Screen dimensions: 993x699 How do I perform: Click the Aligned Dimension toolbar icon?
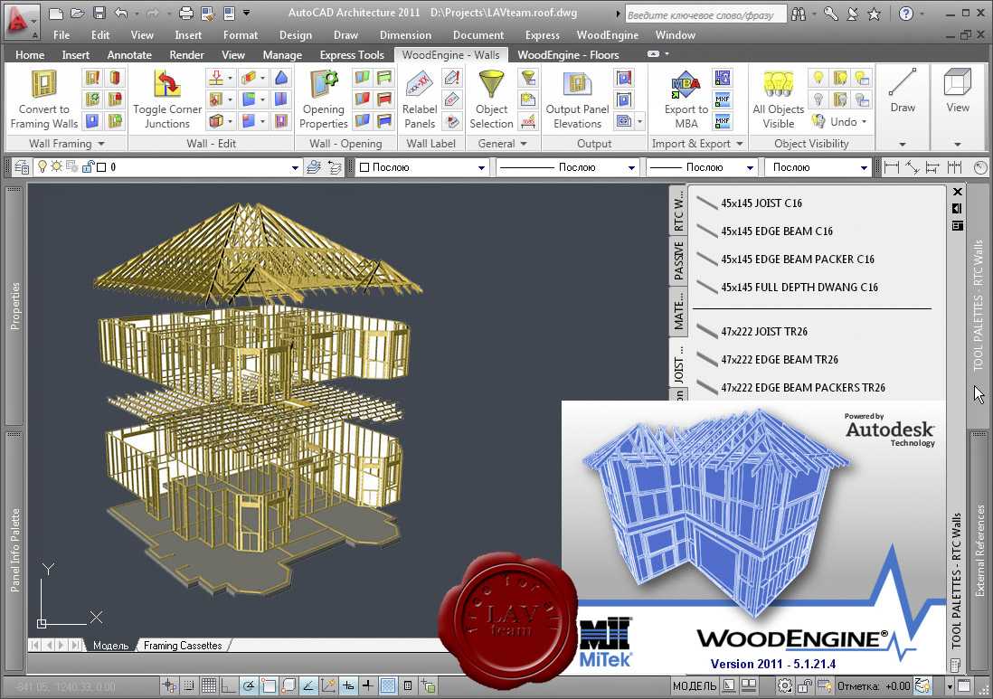tap(912, 167)
